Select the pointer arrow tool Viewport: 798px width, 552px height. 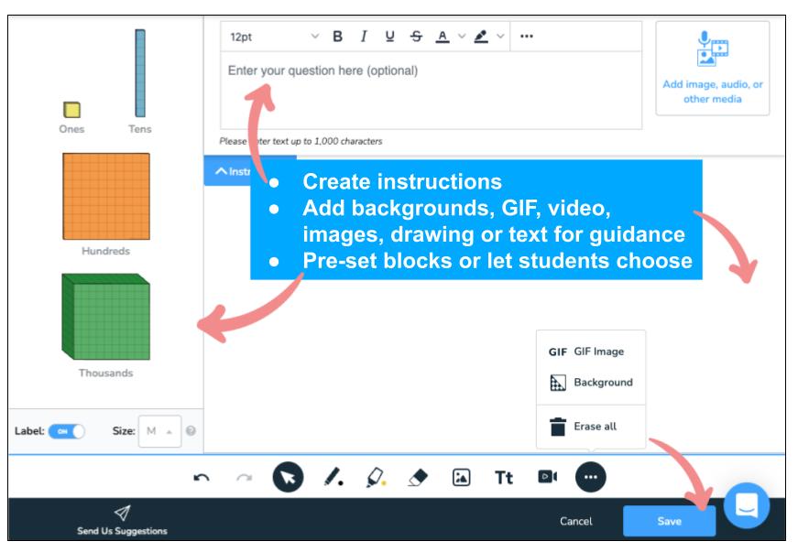(x=289, y=477)
